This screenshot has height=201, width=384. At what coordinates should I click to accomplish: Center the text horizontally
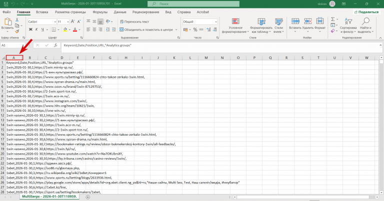(94, 29)
